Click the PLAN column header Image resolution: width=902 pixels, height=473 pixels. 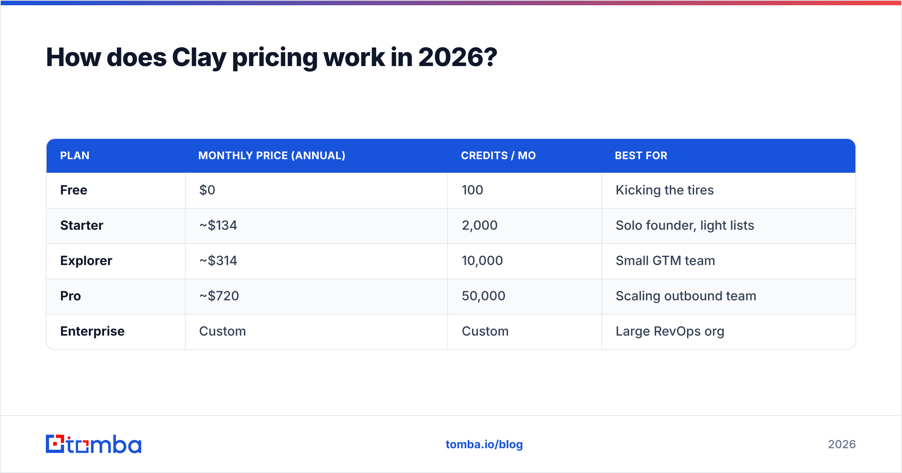click(116, 155)
